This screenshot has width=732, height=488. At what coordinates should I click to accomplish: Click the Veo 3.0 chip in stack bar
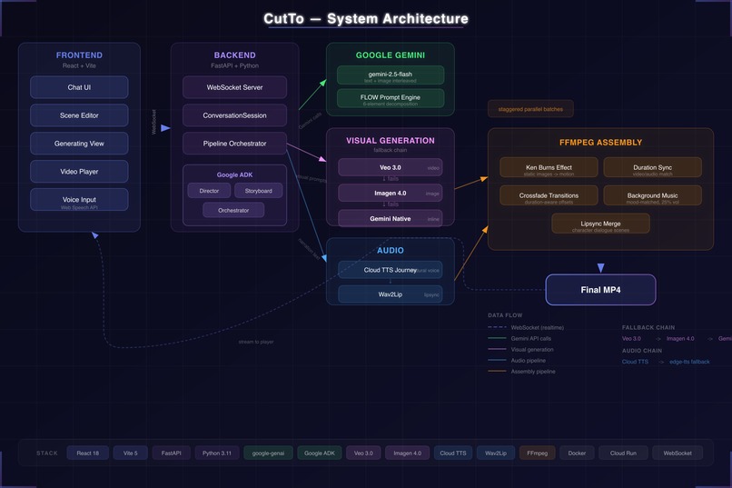point(363,453)
